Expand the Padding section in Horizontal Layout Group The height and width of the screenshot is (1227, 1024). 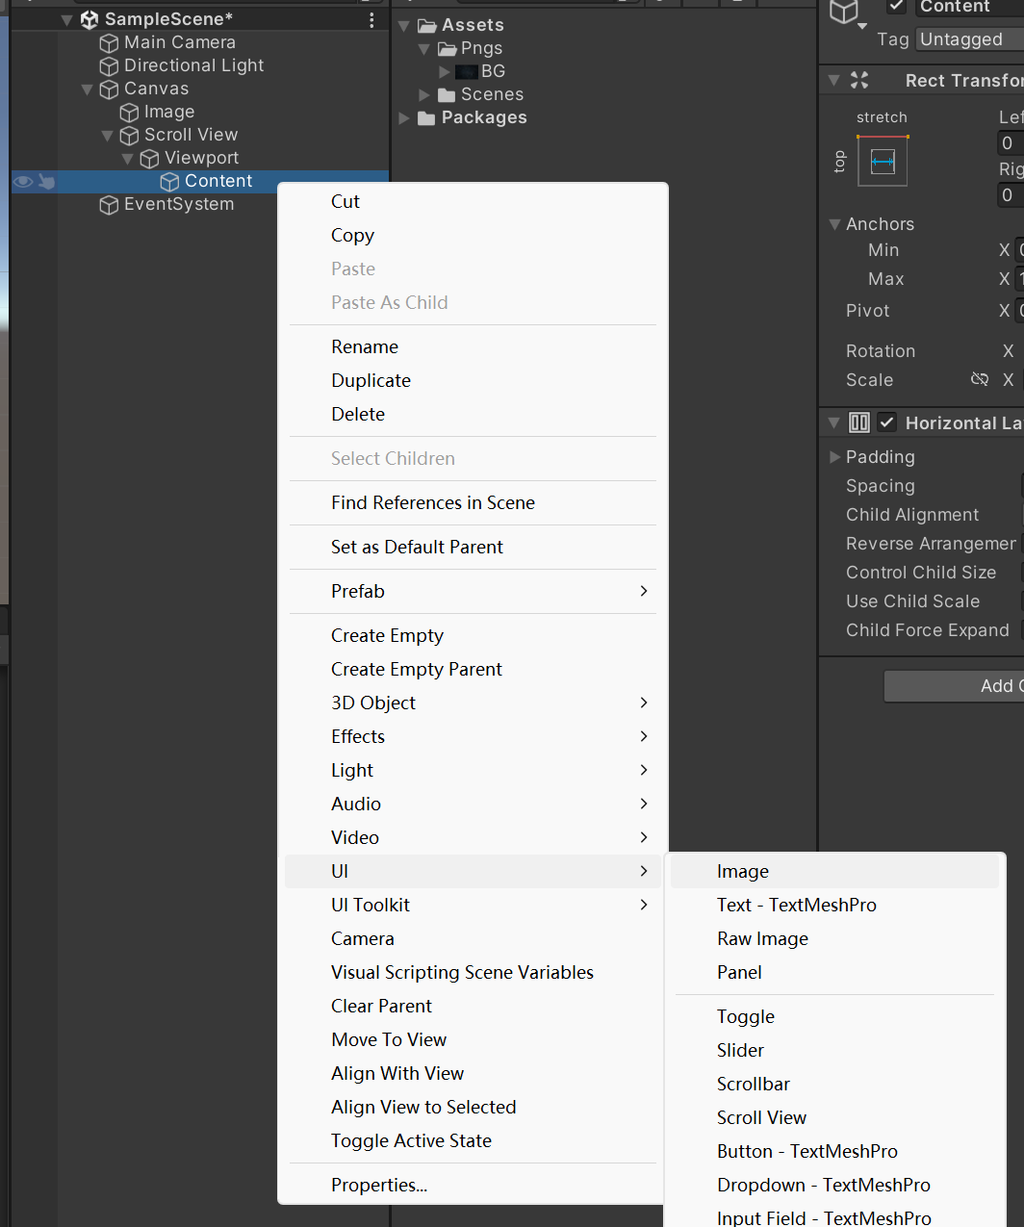[835, 457]
